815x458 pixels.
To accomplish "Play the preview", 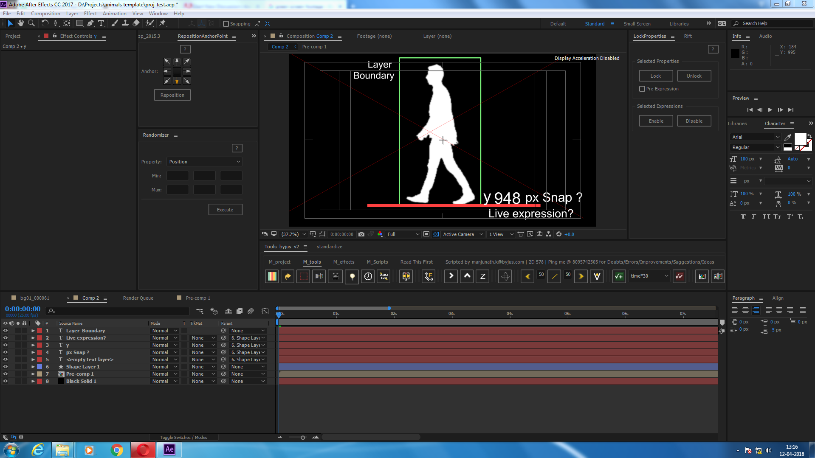I will pos(770,110).
